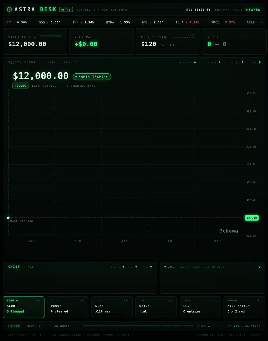This screenshot has width=268, height=341.
Task: Click the FRI label on chart axis
Action: tap(218, 241)
